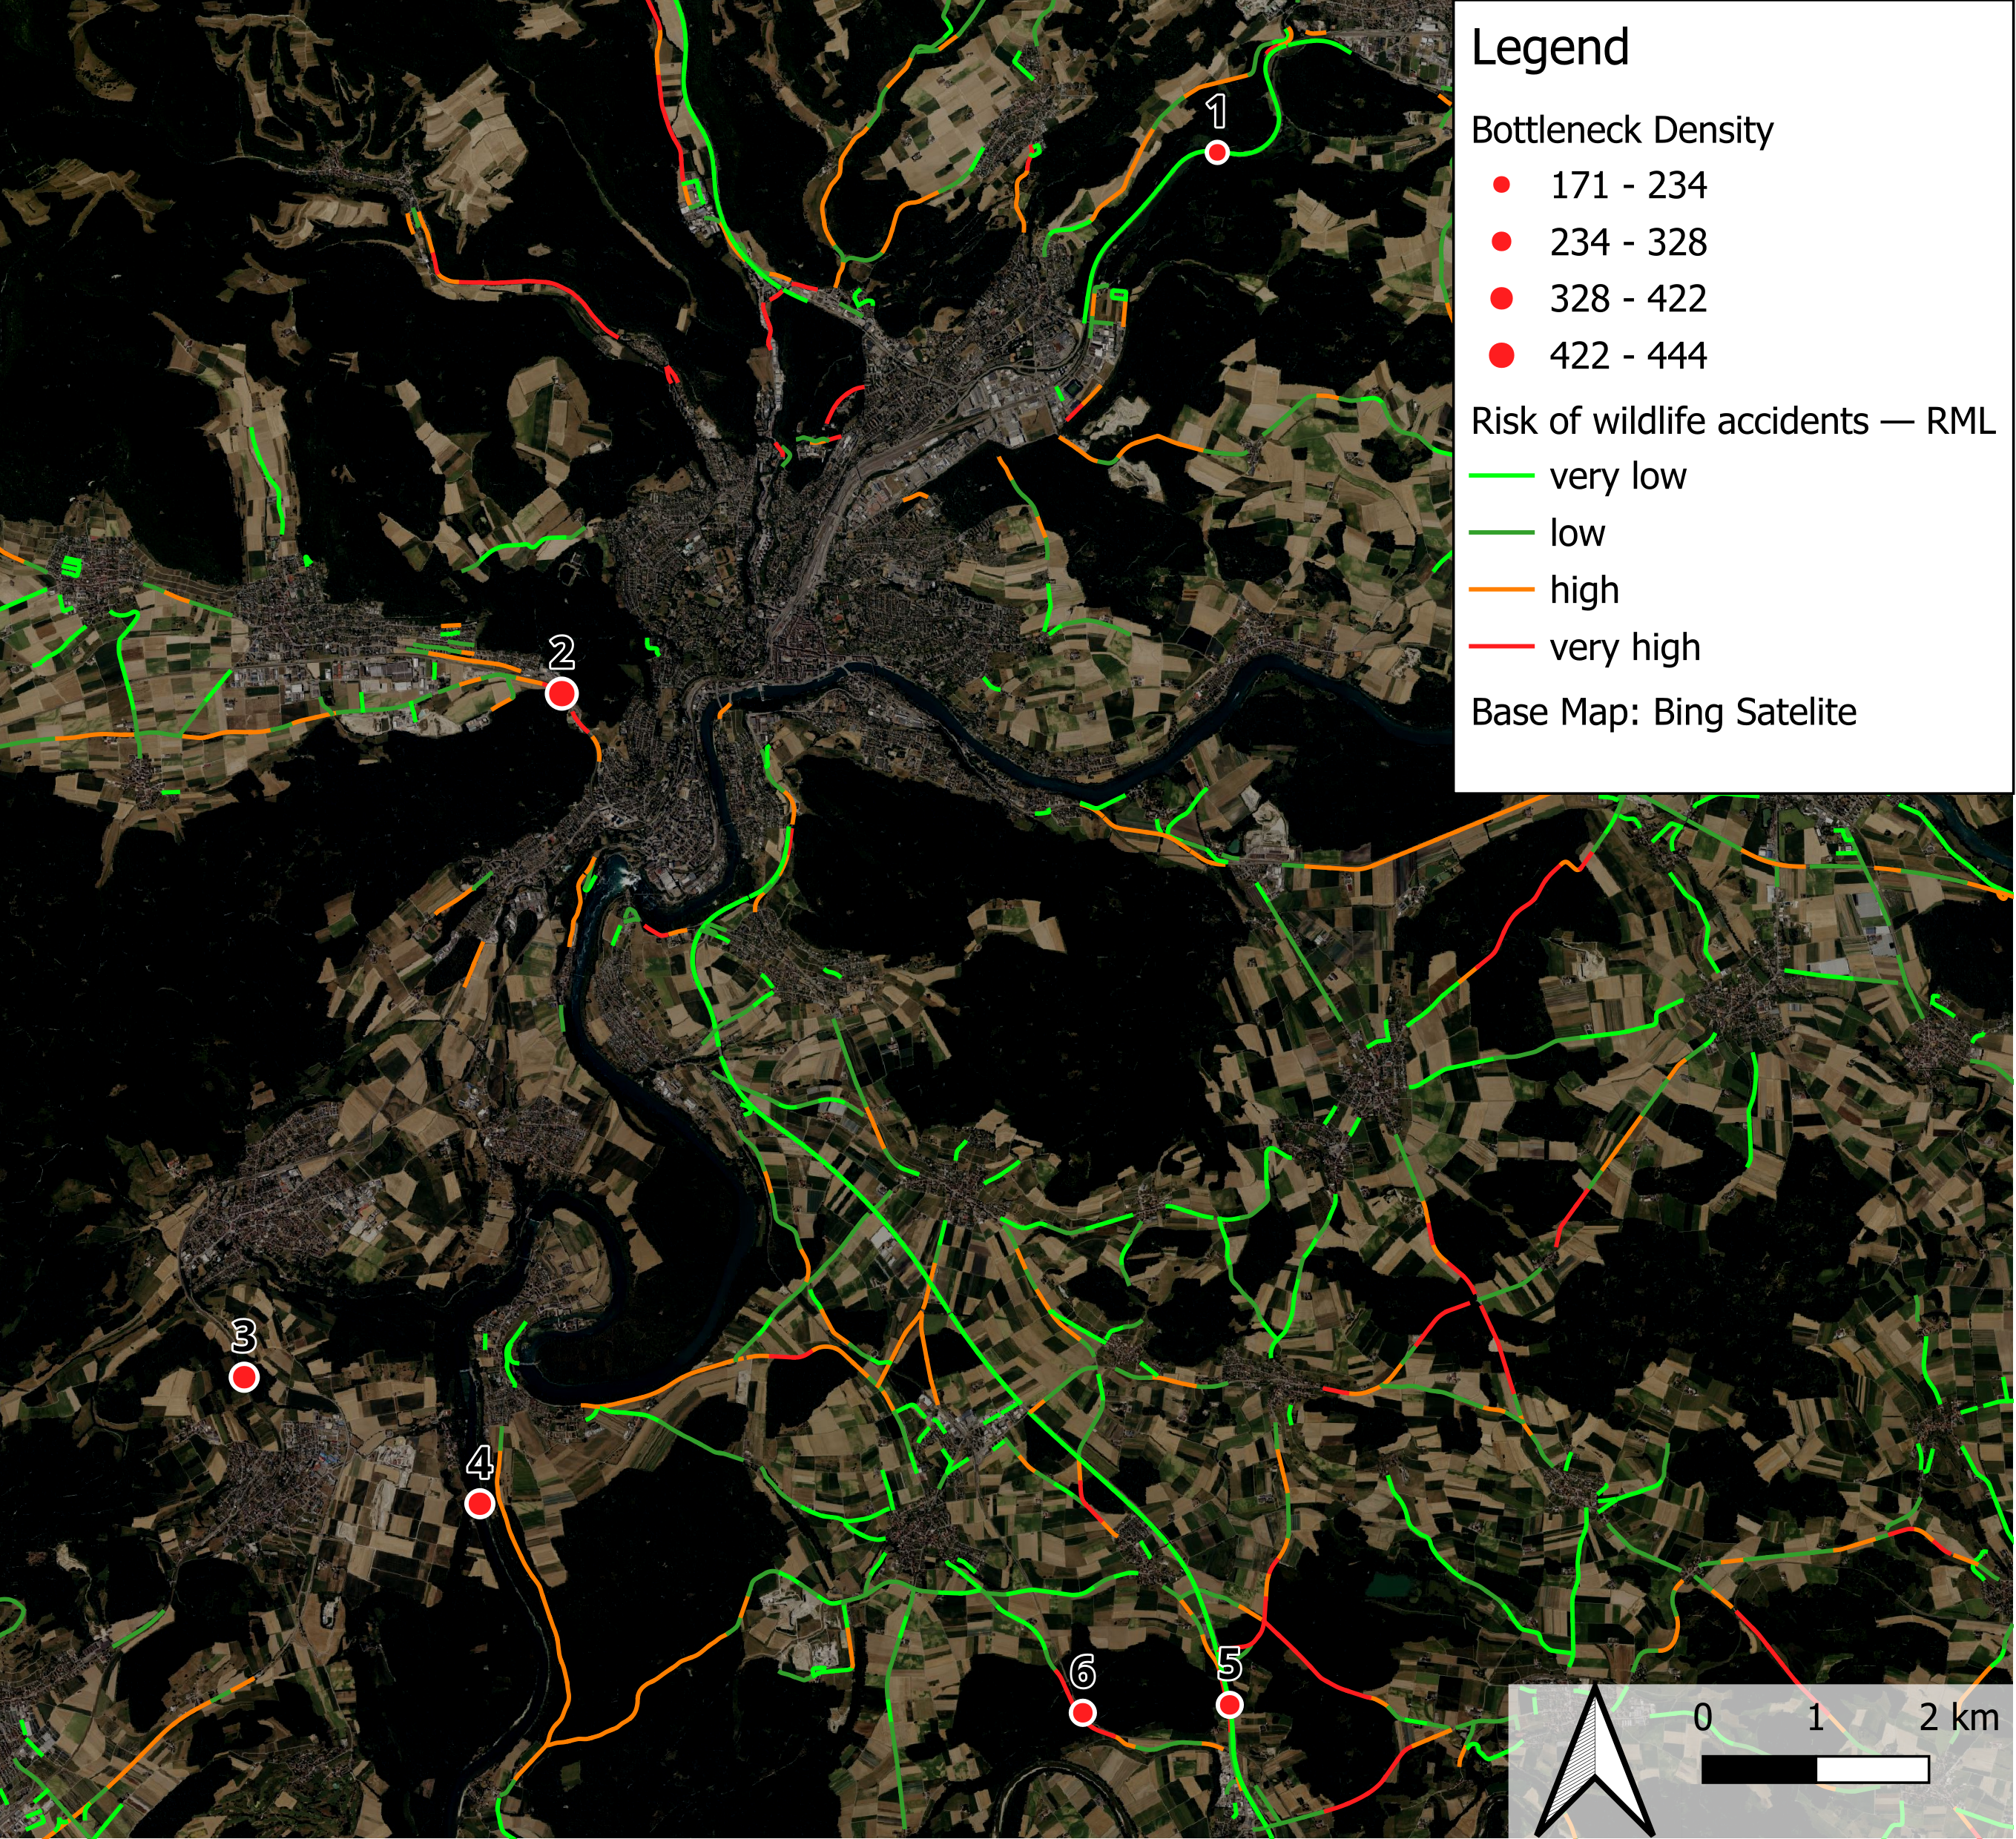Screen dimensions: 2016x1839
Task: Click the high risk orange line swatch
Action: click(x=1501, y=590)
